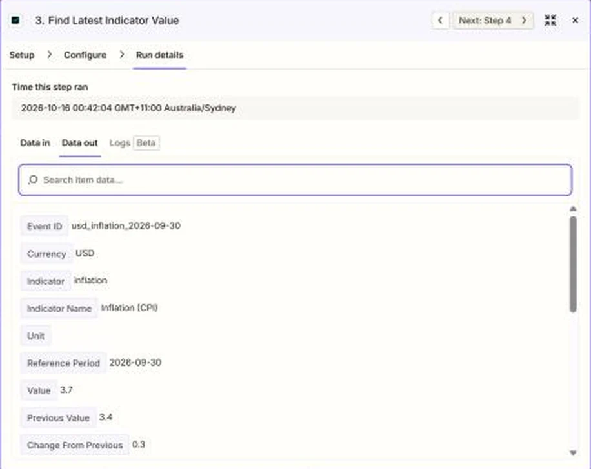The height and width of the screenshot is (469, 591).
Task: Click scrollbar down arrow
Action: (x=573, y=453)
